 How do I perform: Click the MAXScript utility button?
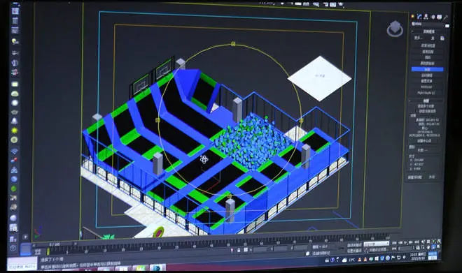[x=426, y=87]
